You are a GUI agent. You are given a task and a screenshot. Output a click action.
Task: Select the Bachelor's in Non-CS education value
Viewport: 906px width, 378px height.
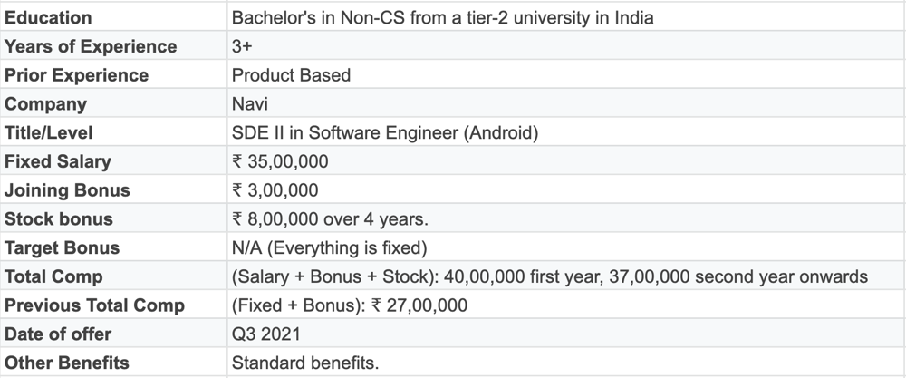pyautogui.click(x=443, y=17)
